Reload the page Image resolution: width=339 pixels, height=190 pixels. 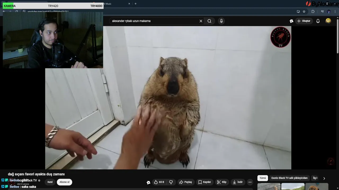point(16,11)
